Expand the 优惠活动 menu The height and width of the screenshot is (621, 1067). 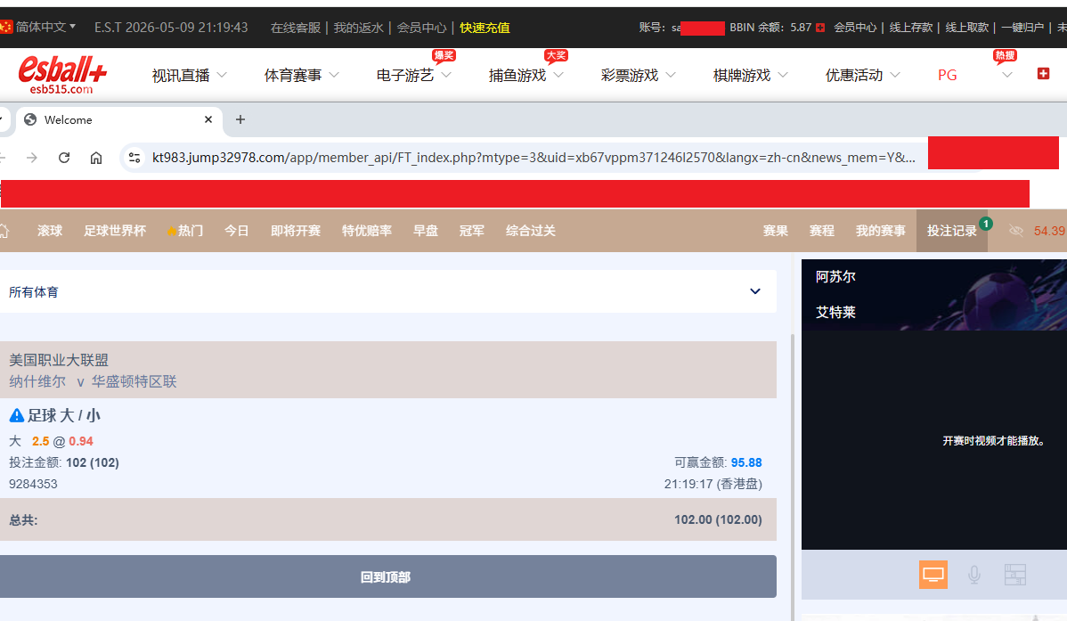(x=863, y=75)
